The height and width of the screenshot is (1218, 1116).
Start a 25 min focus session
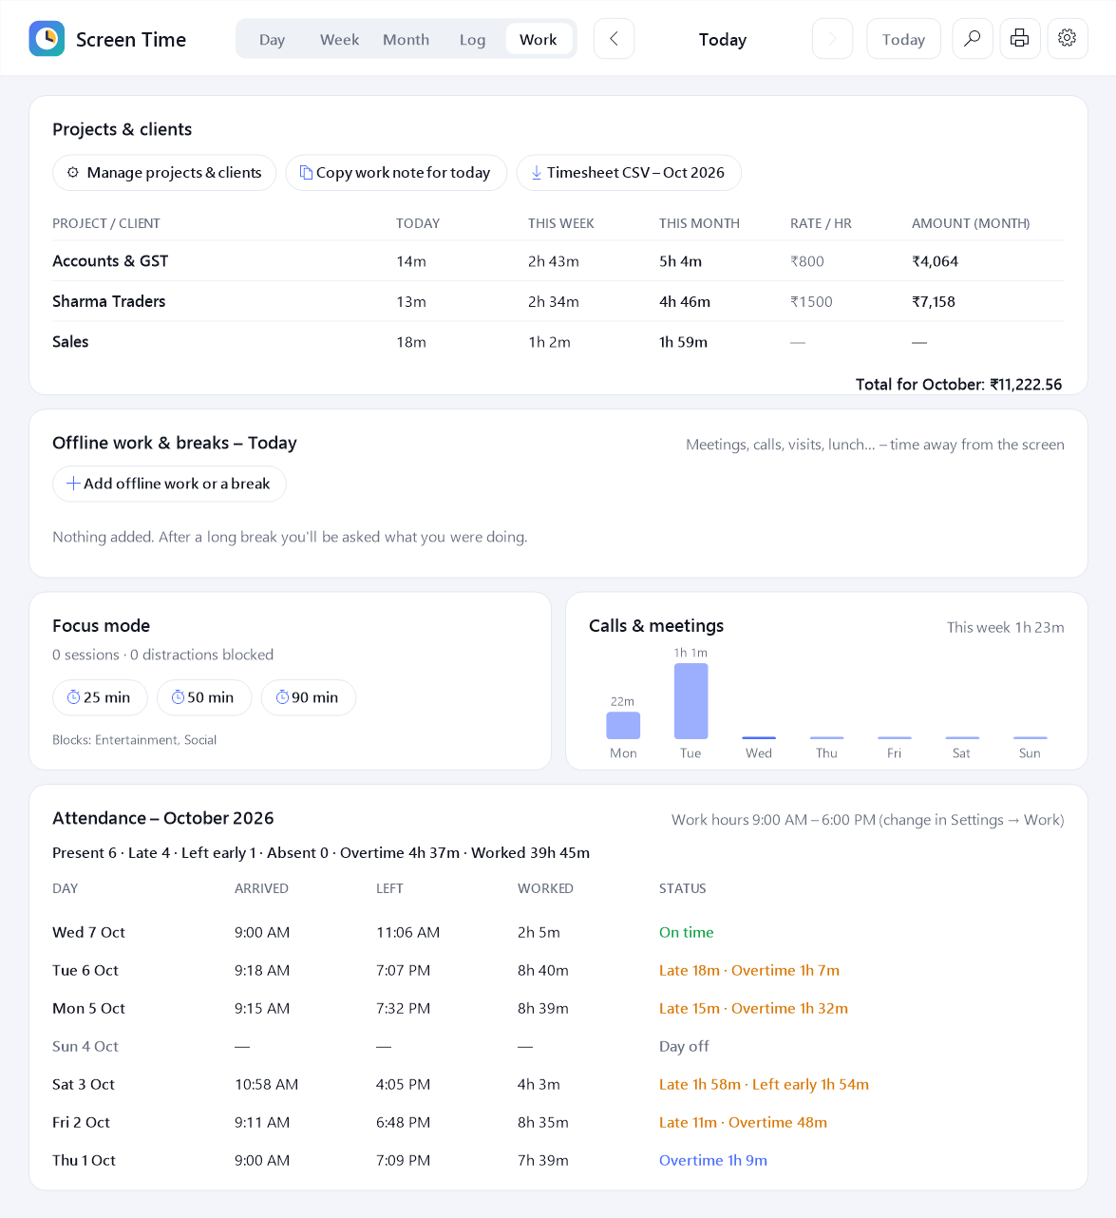100,697
